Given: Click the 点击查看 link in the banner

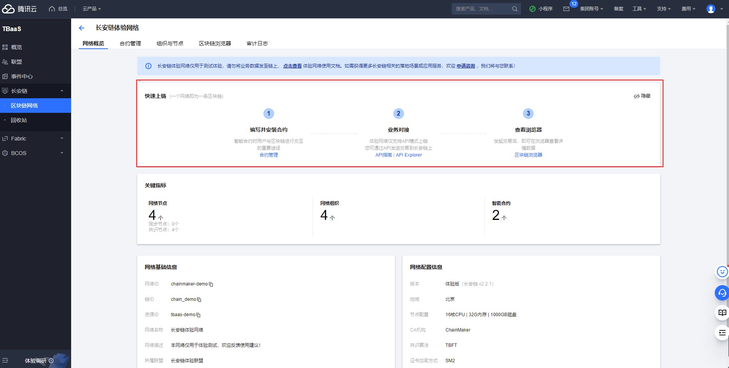Looking at the screenshot, I should pos(292,66).
